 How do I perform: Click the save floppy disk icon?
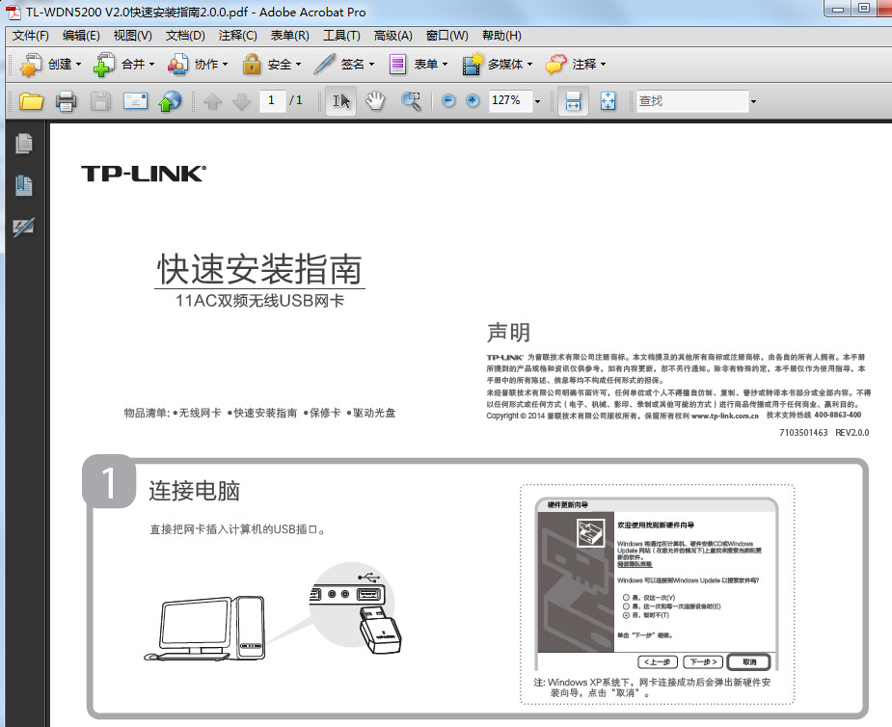[100, 101]
